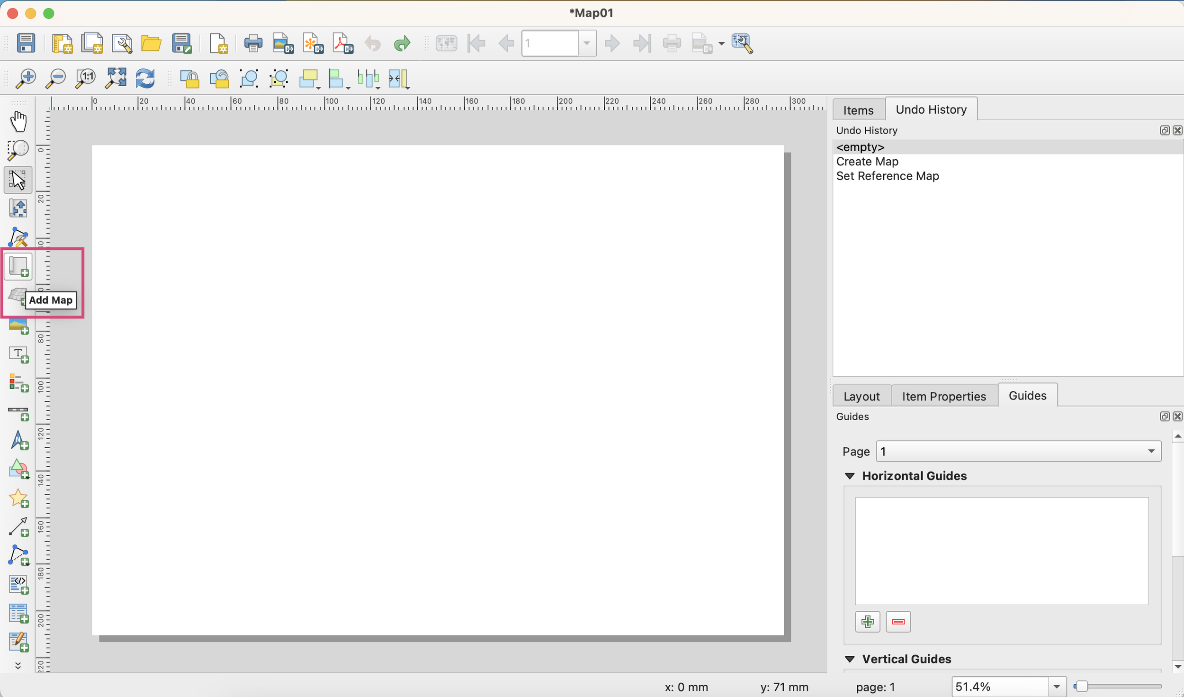Select the Add Legend tool

19,383
